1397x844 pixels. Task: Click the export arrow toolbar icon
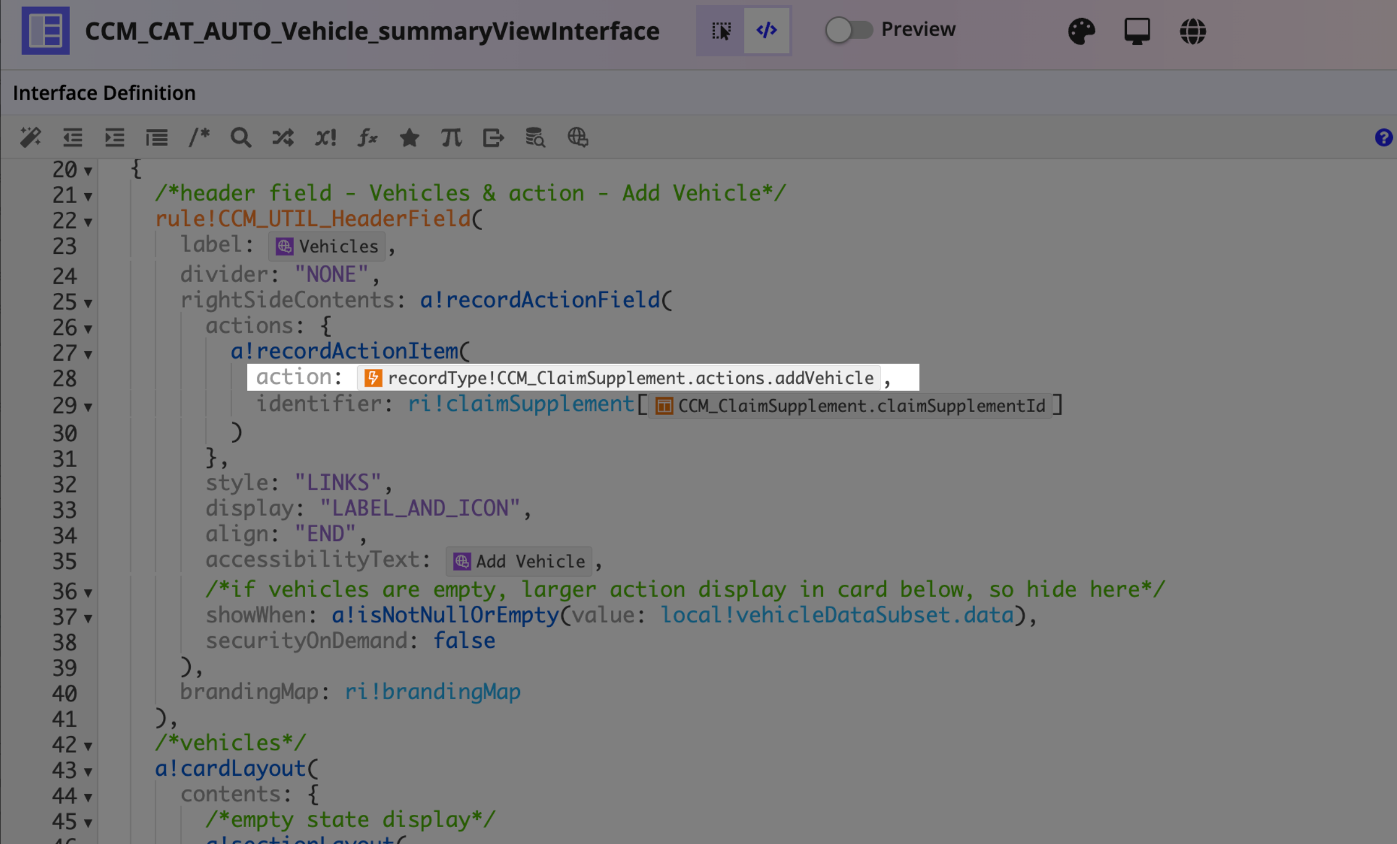[x=494, y=138]
